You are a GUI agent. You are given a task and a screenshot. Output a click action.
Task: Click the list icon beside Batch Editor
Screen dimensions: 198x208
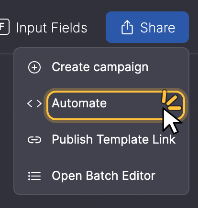coord(34,176)
